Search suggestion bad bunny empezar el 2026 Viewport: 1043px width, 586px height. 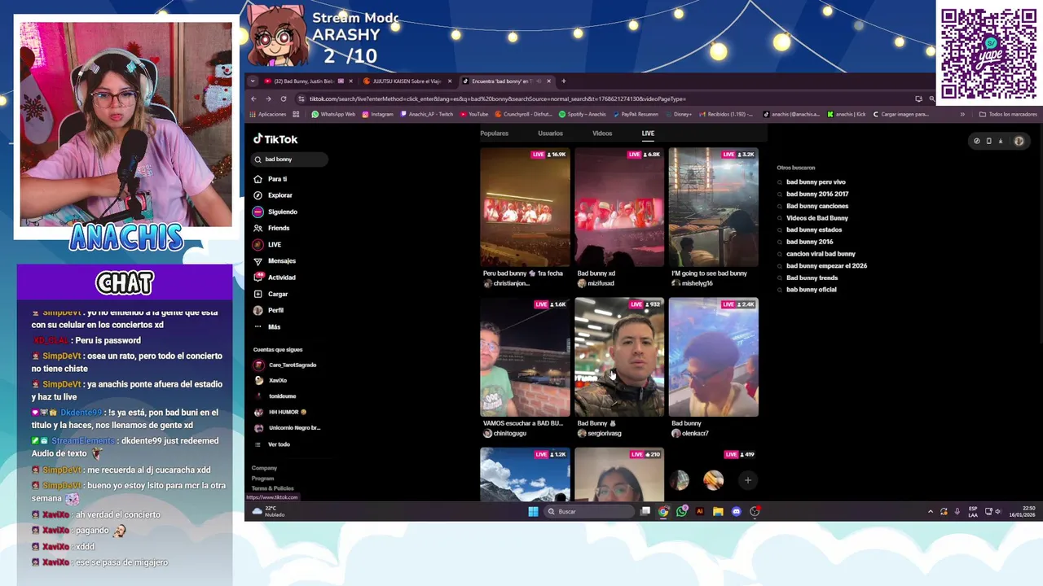point(825,266)
